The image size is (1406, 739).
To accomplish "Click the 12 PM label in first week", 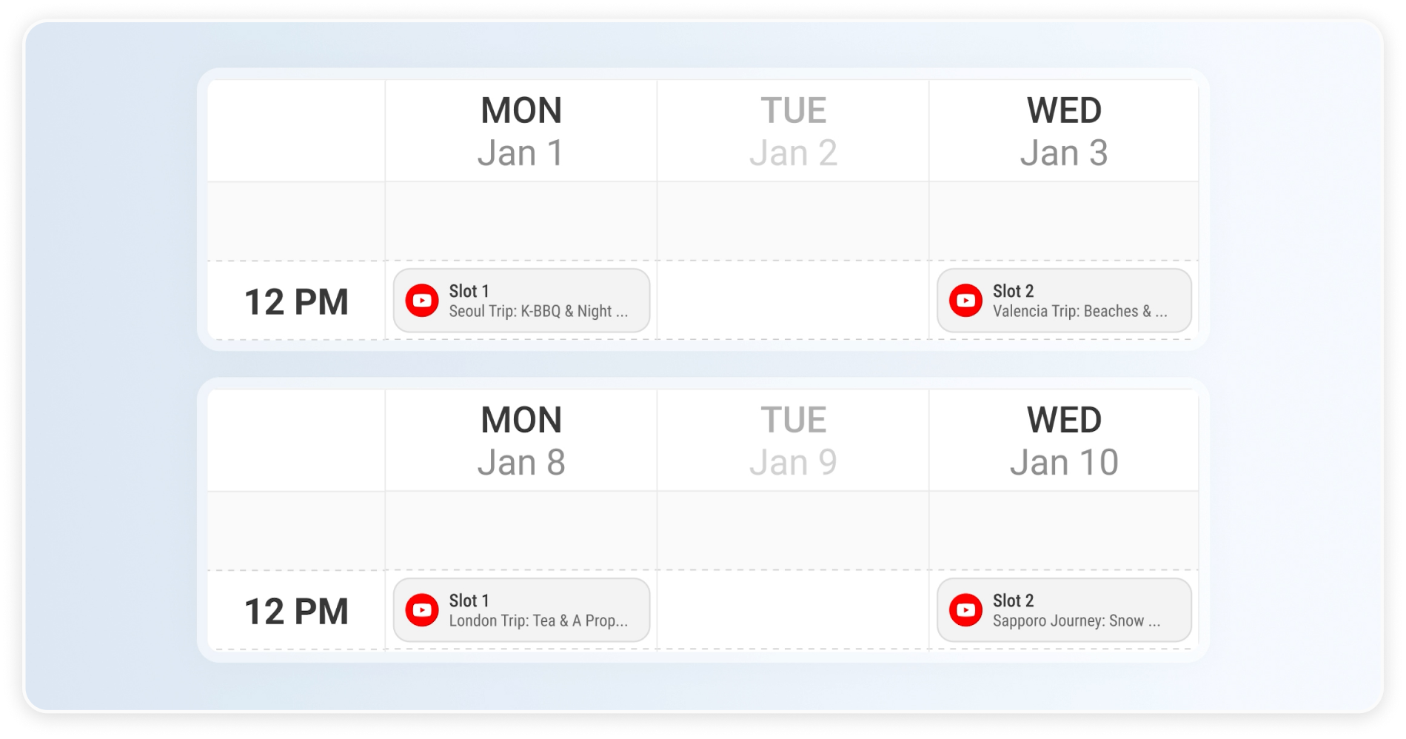I will (x=296, y=302).
